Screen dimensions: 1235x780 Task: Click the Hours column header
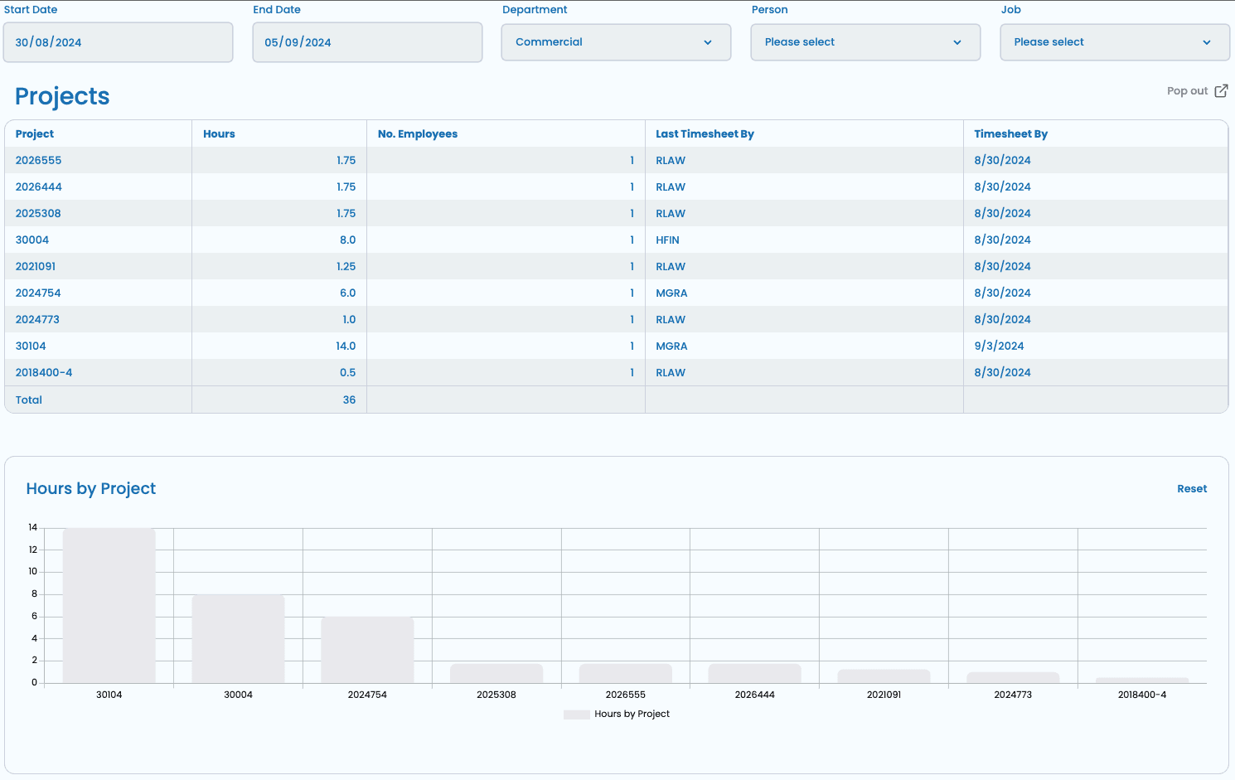click(219, 133)
